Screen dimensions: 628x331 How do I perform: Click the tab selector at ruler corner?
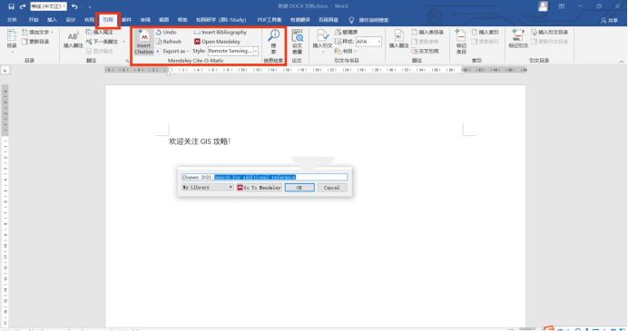coord(5,71)
